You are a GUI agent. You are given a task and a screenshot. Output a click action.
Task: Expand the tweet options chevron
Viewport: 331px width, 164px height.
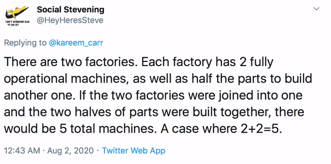316,9
